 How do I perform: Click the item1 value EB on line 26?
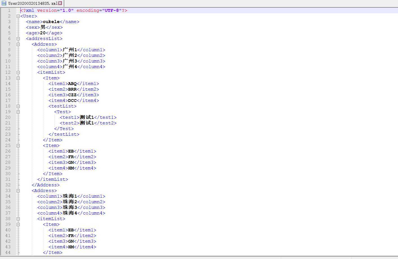pos(71,151)
